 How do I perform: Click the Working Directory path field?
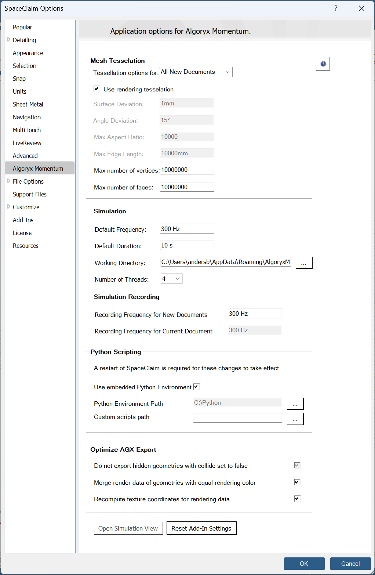(x=225, y=262)
